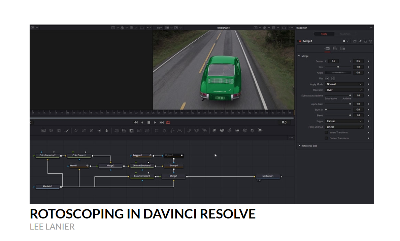Open the Filter Method dropdown
The image size is (400, 241).
(x=344, y=127)
